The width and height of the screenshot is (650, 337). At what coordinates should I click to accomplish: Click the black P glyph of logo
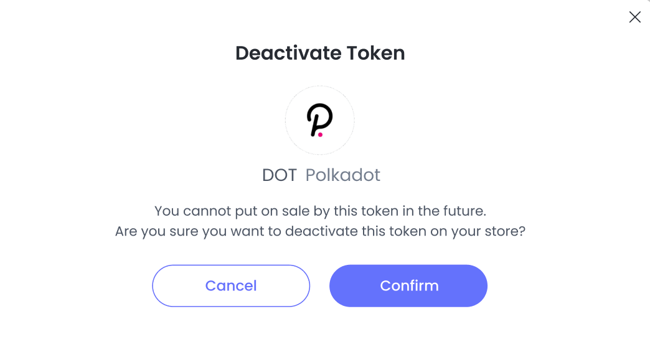click(x=319, y=119)
